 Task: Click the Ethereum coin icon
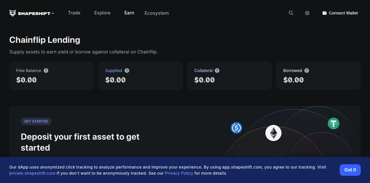pyautogui.click(x=273, y=133)
